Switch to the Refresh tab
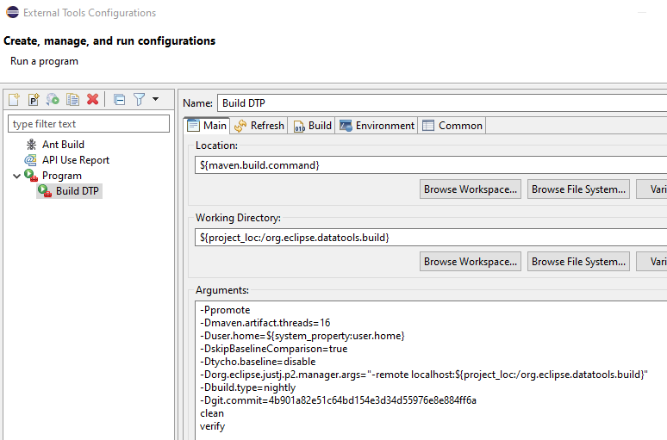Image resolution: width=667 pixels, height=440 pixels. coord(259,126)
